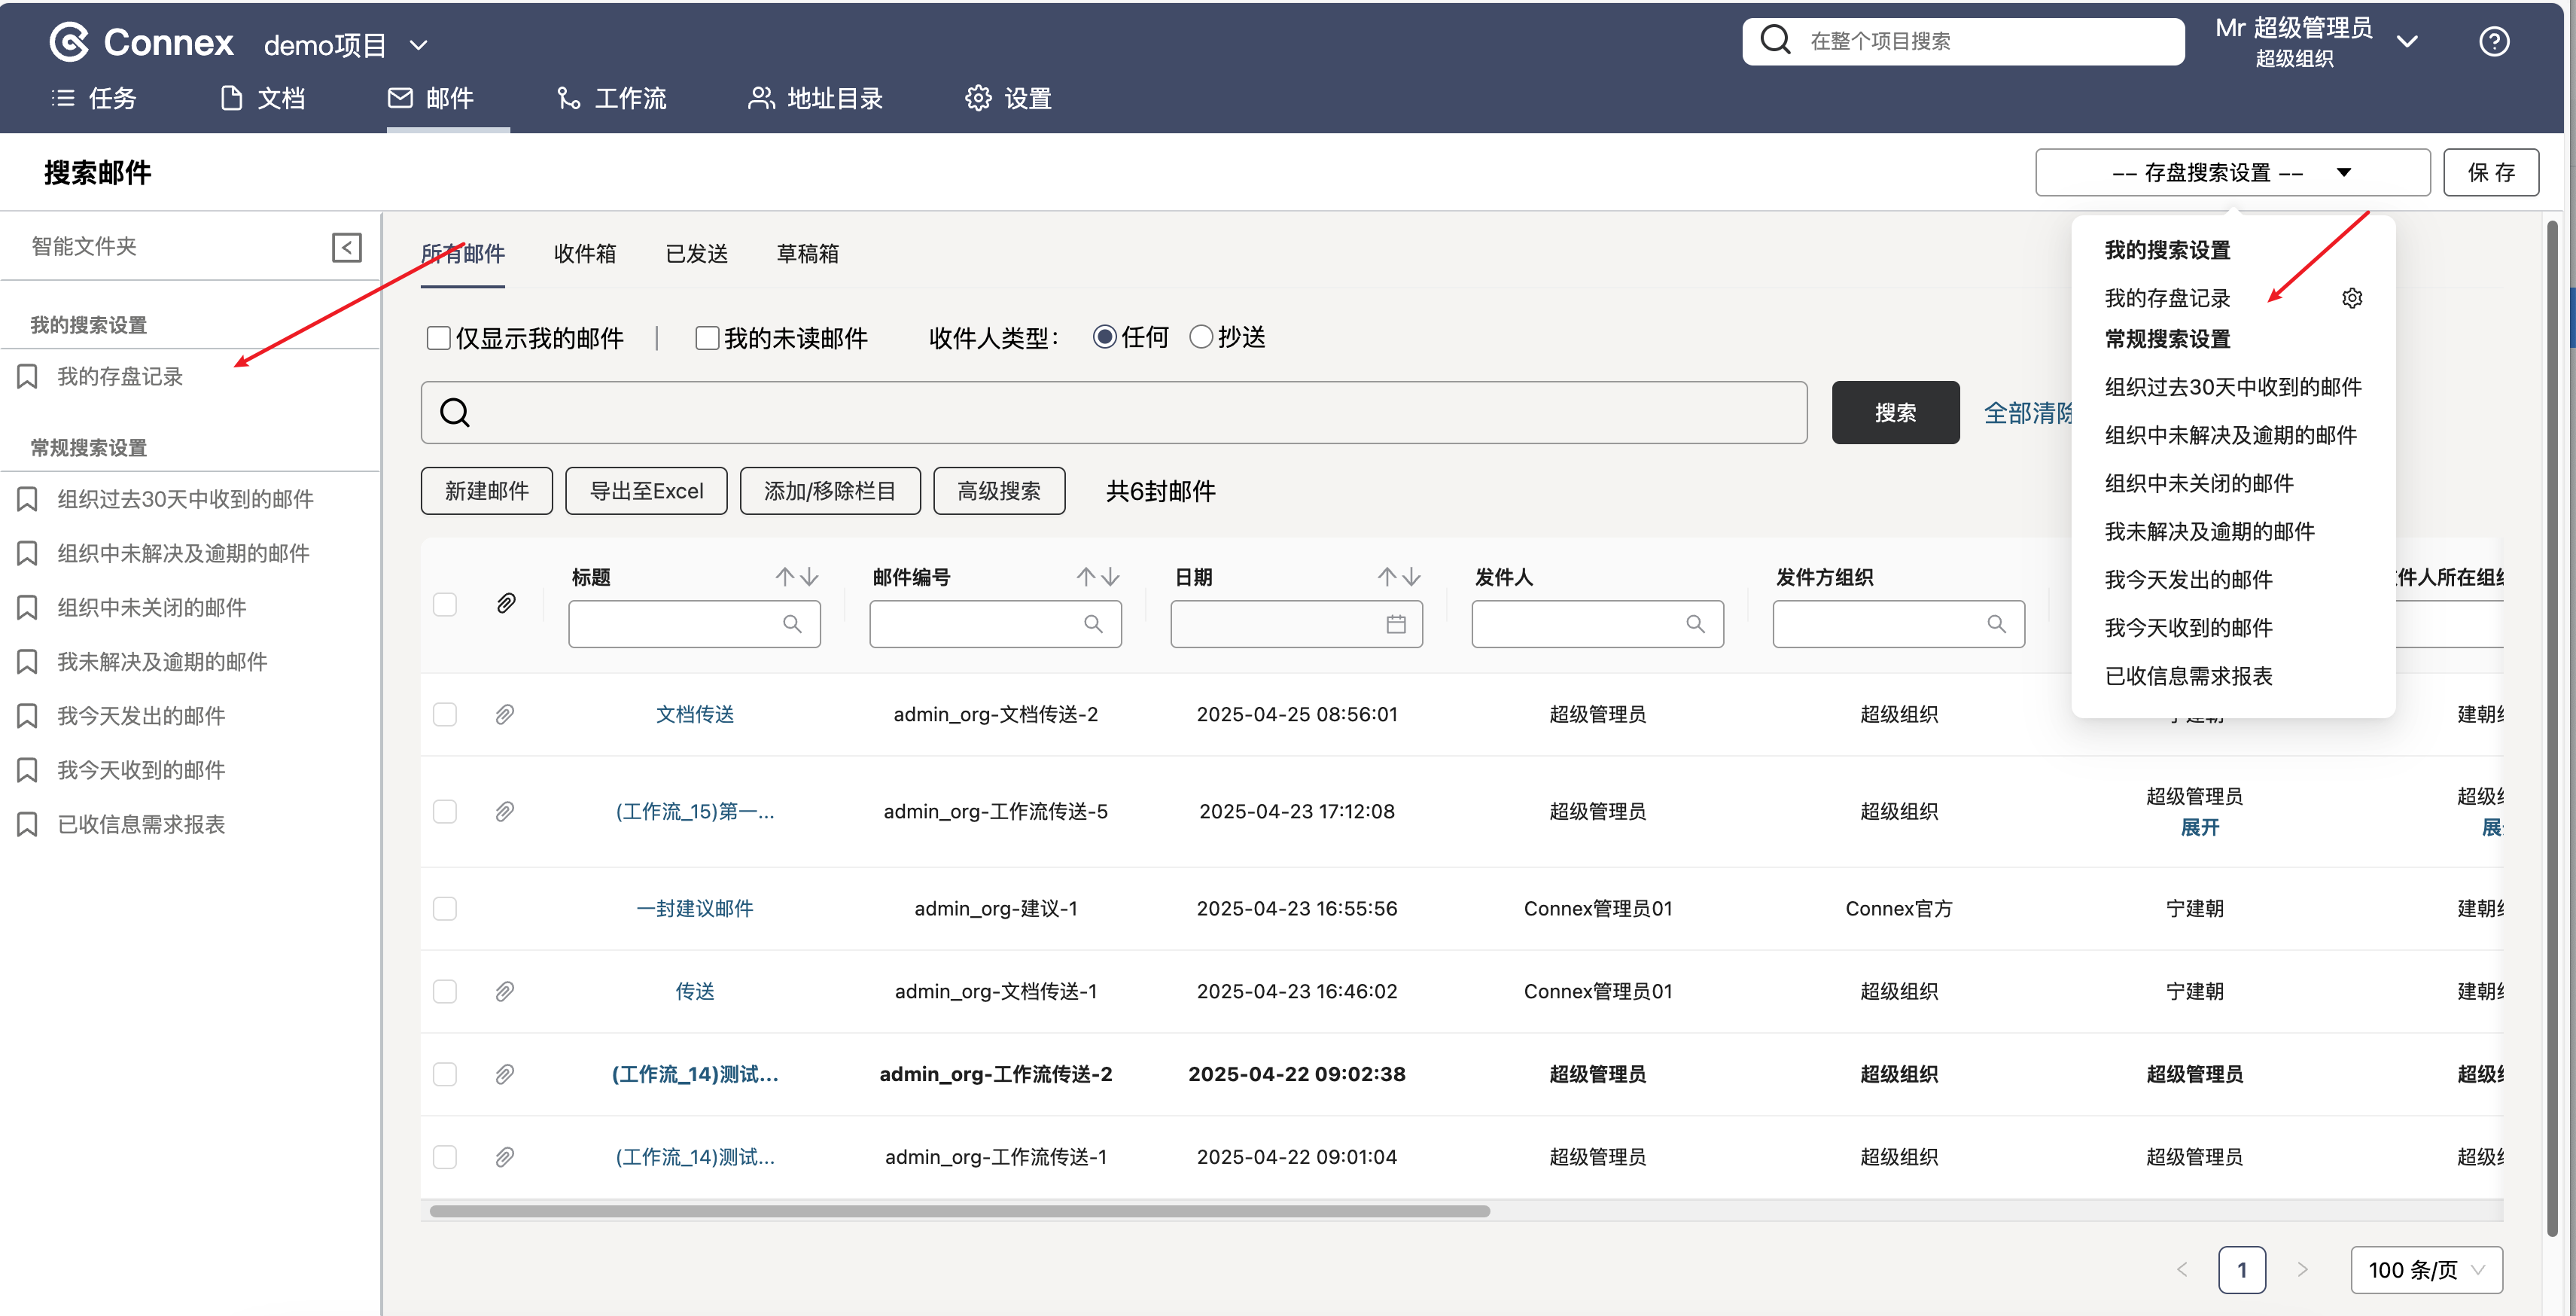
Task: Enable 仅显示我的邮件 checkbox
Action: pos(438,338)
